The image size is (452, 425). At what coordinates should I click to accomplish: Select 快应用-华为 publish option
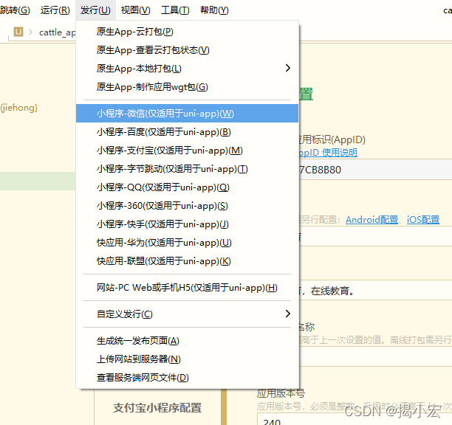click(187, 243)
